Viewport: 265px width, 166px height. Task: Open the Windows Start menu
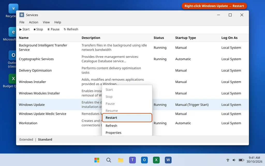pyautogui.click(x=97, y=160)
